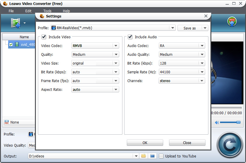This screenshot has width=246, height=163.
Task: Click the blue folder icon beside Output
Action: pyautogui.click(x=152, y=156)
